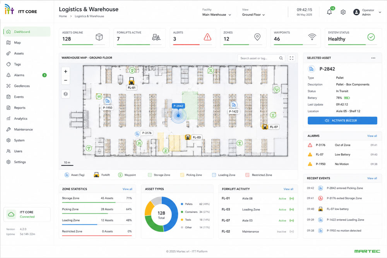Viewport: 387px width, 258px height.
Task: Click the System Status checkmark icon
Action: tap(371, 37)
